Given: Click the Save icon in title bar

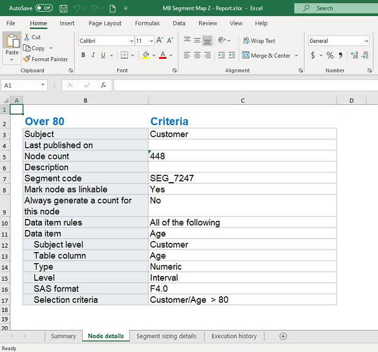Looking at the screenshot, I should [64, 9].
